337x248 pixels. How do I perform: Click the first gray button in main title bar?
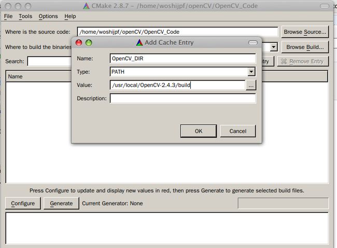(8, 6)
